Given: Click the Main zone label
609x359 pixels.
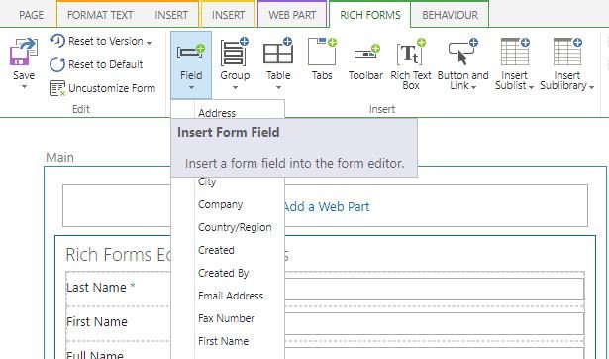Looking at the screenshot, I should click(59, 157).
